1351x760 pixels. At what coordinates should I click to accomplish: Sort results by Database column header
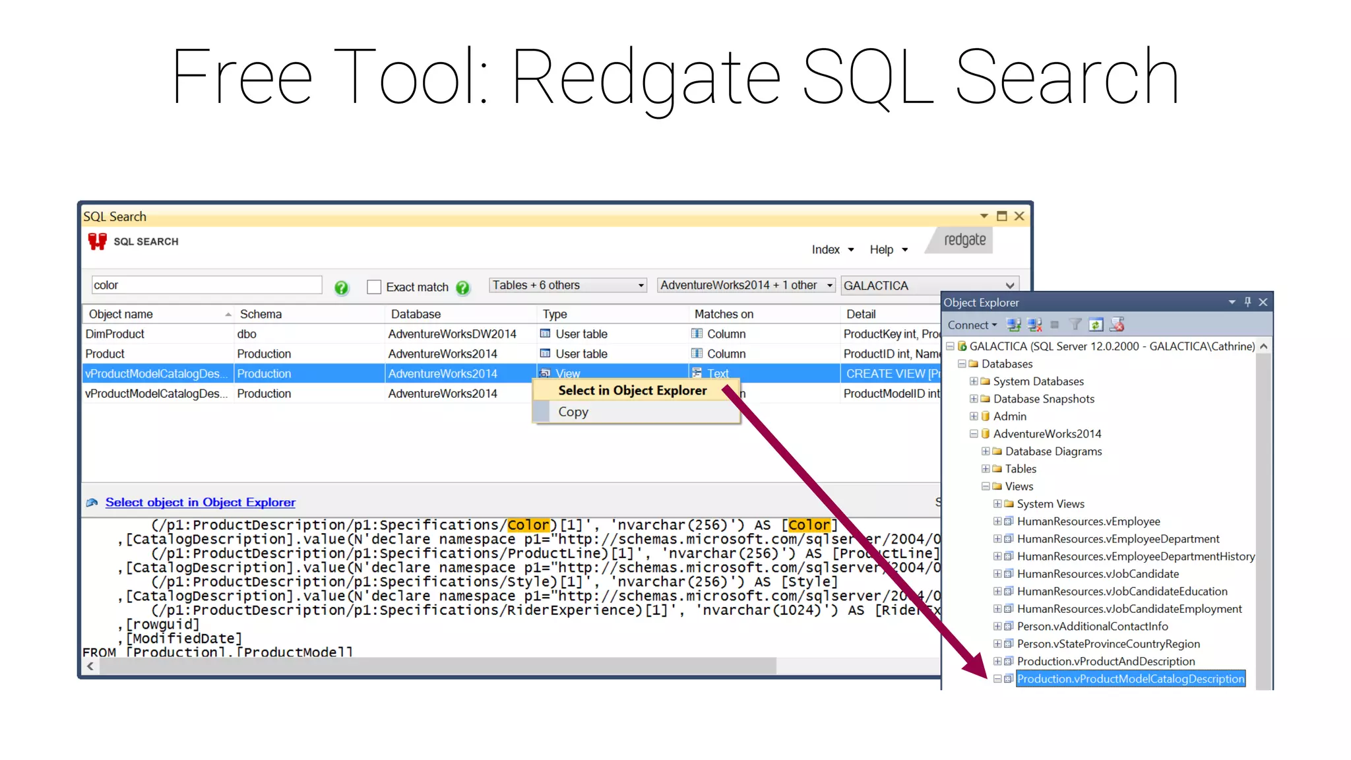coord(460,314)
